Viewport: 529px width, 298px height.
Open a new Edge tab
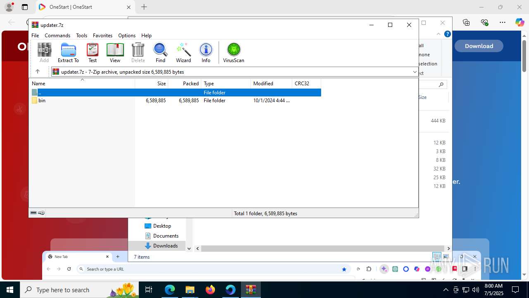(x=144, y=7)
